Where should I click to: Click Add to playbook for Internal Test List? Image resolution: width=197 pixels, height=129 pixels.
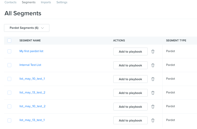pyautogui.click(x=130, y=65)
